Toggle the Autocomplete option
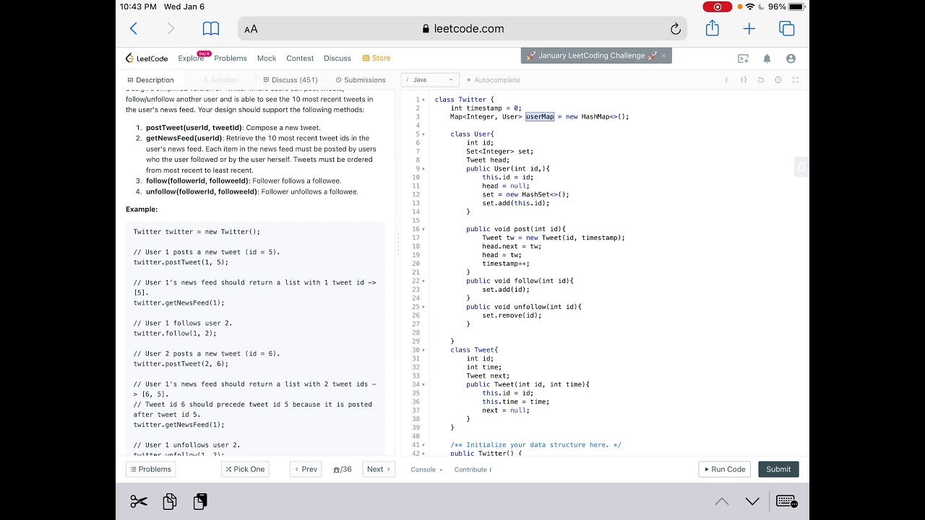 (x=493, y=80)
